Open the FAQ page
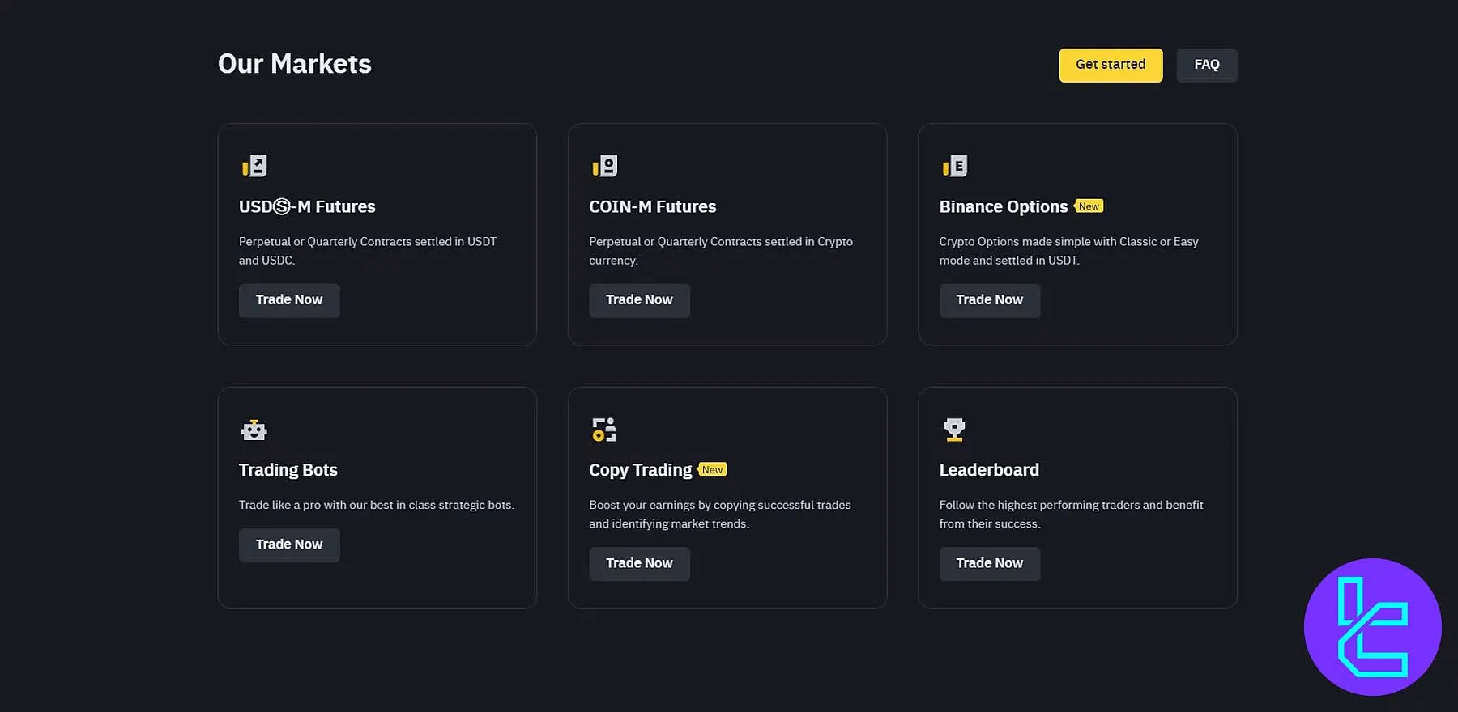Screen dimensions: 1458x712 pos(1206,65)
